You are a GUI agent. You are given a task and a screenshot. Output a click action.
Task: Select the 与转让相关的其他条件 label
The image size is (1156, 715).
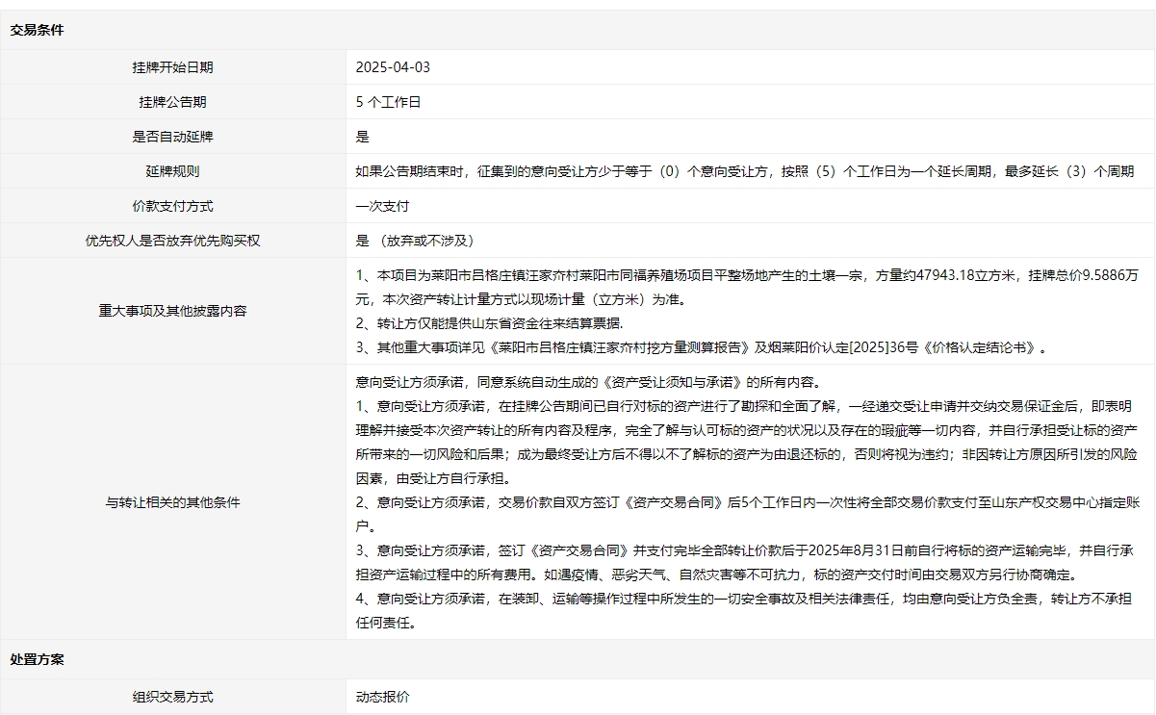[173, 502]
